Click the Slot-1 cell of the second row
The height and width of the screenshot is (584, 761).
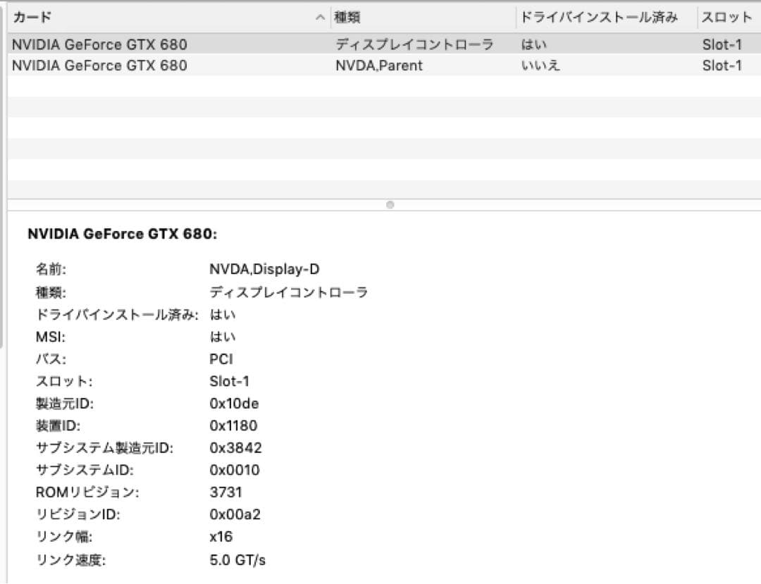[722, 66]
